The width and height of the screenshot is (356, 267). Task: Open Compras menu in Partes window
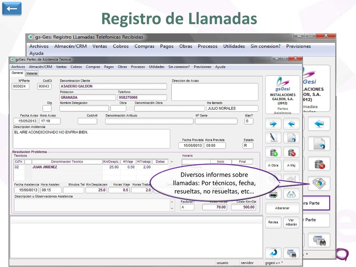coord(93,67)
